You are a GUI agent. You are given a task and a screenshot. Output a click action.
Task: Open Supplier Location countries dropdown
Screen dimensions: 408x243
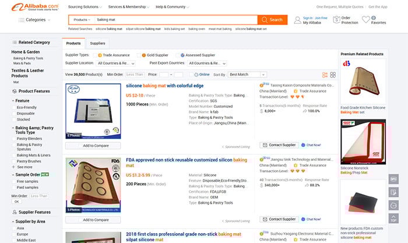click(x=116, y=63)
